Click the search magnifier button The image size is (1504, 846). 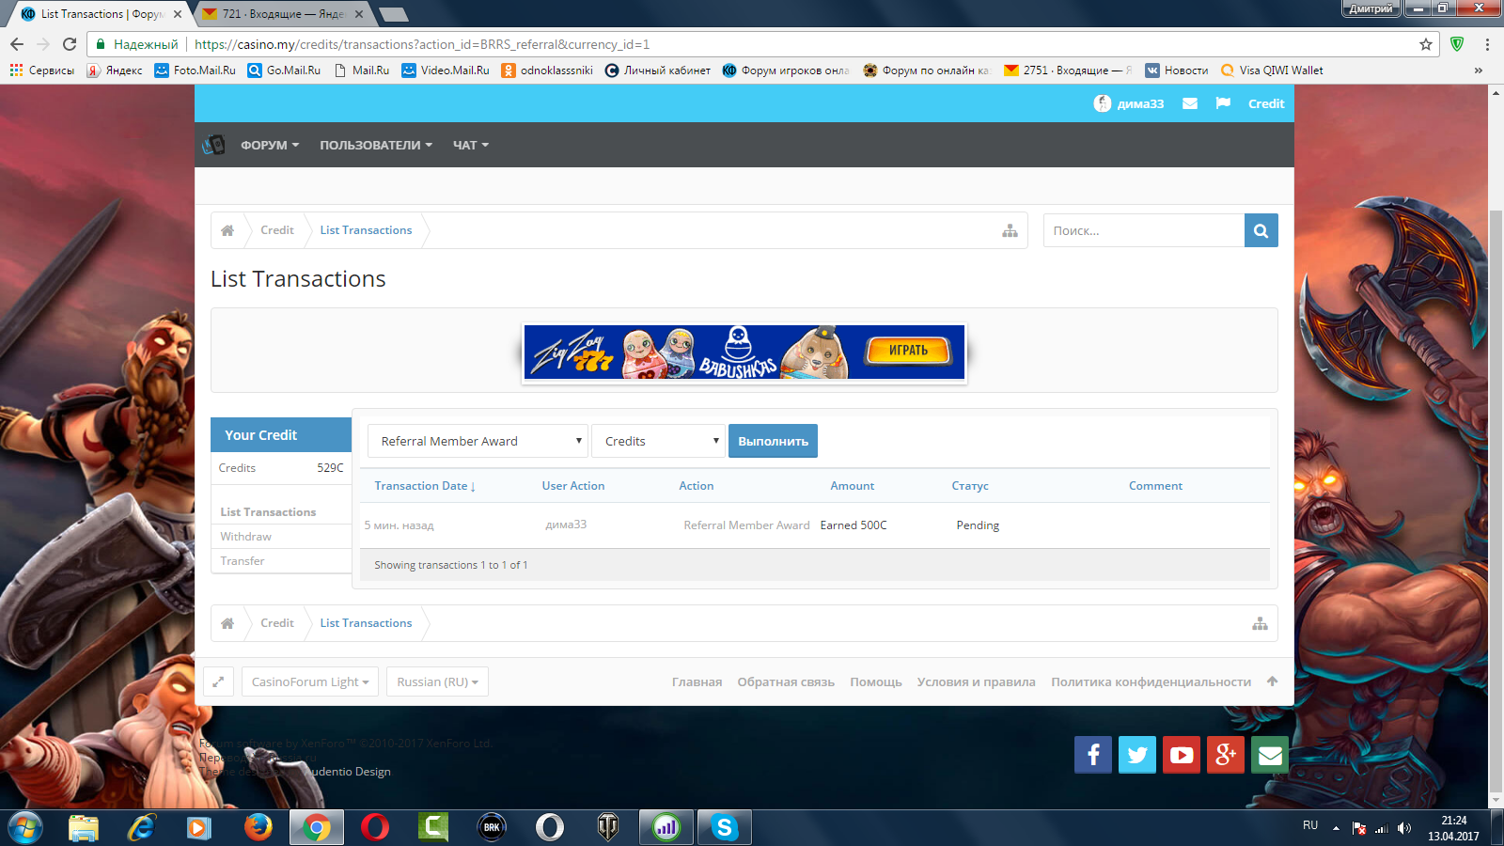(x=1261, y=230)
